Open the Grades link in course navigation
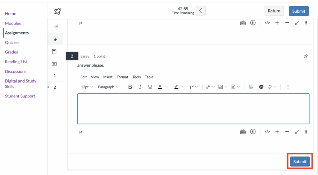The image size is (318, 175). point(11,52)
